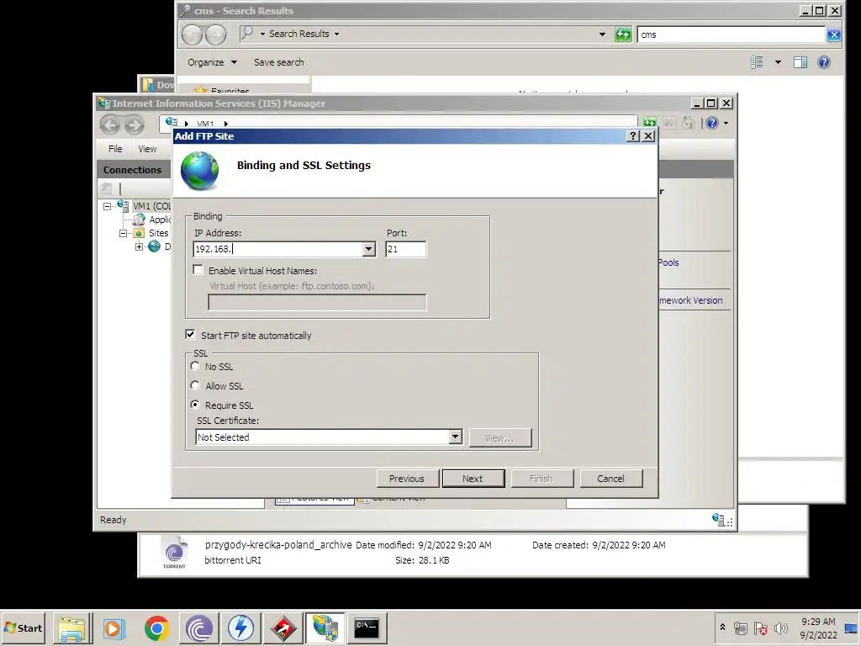Click the IP Address text field
The width and height of the screenshot is (861, 646).
[277, 249]
